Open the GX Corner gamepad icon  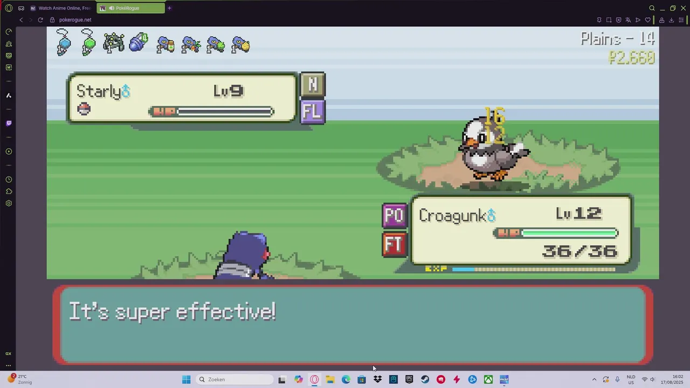click(x=21, y=8)
